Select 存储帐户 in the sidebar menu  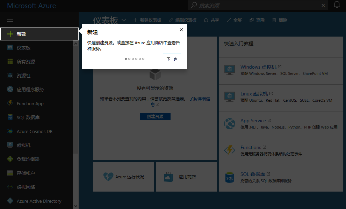[26, 173]
